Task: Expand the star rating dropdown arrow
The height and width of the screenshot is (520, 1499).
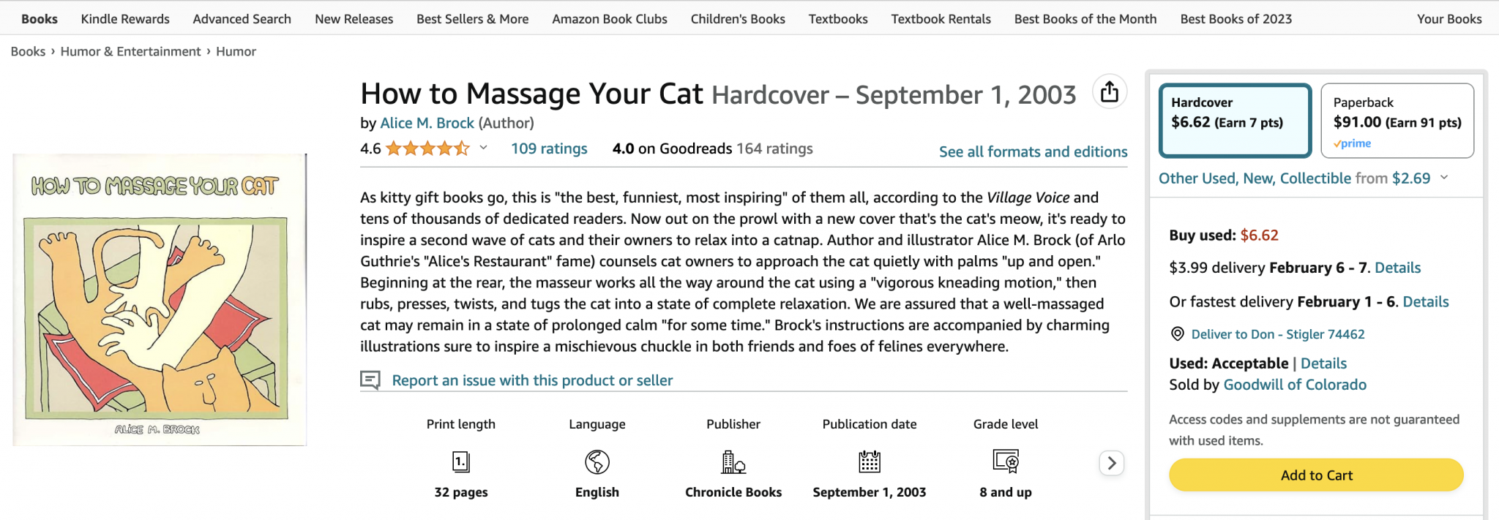Action: (x=483, y=148)
